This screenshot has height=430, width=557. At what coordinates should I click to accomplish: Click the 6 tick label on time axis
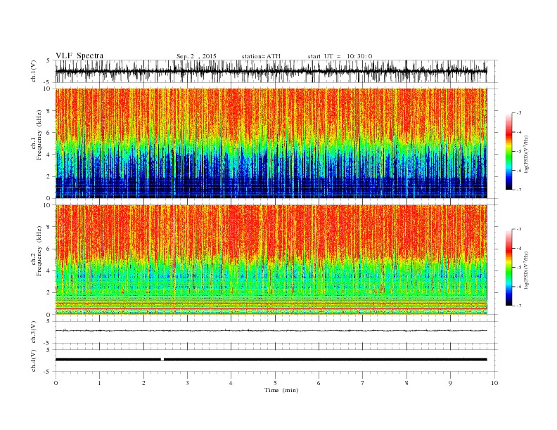[x=319, y=383]
